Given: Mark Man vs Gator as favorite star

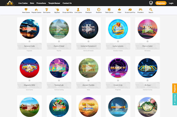Looking at the screenshot, I should 147,41.
